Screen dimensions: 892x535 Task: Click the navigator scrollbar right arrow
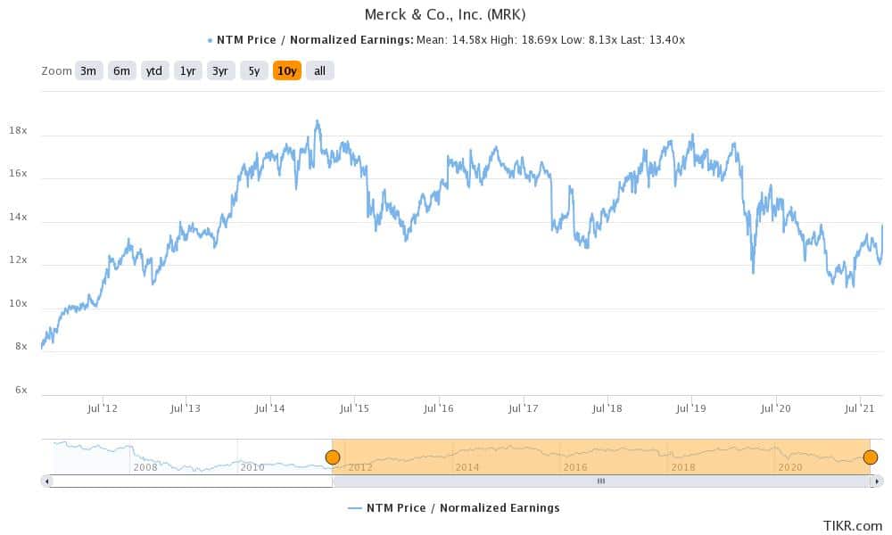point(878,481)
